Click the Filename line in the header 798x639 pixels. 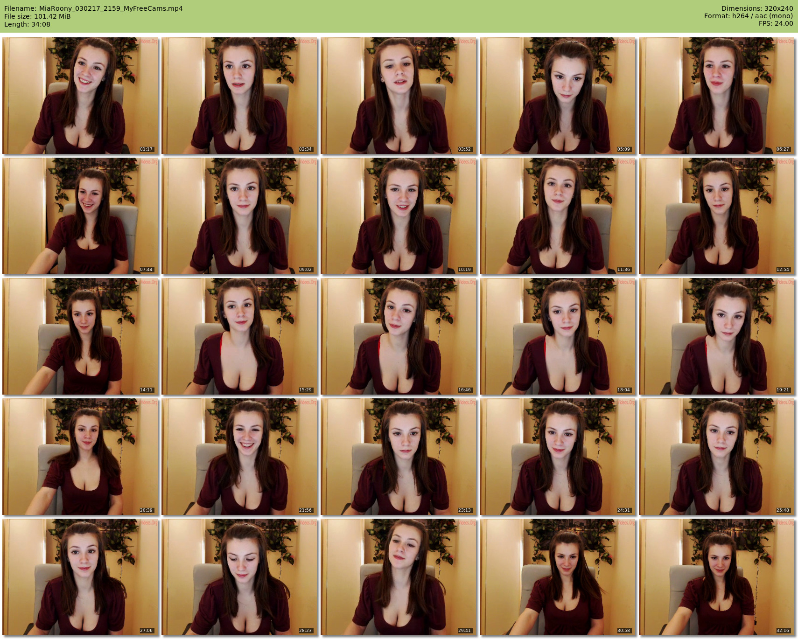pos(93,8)
